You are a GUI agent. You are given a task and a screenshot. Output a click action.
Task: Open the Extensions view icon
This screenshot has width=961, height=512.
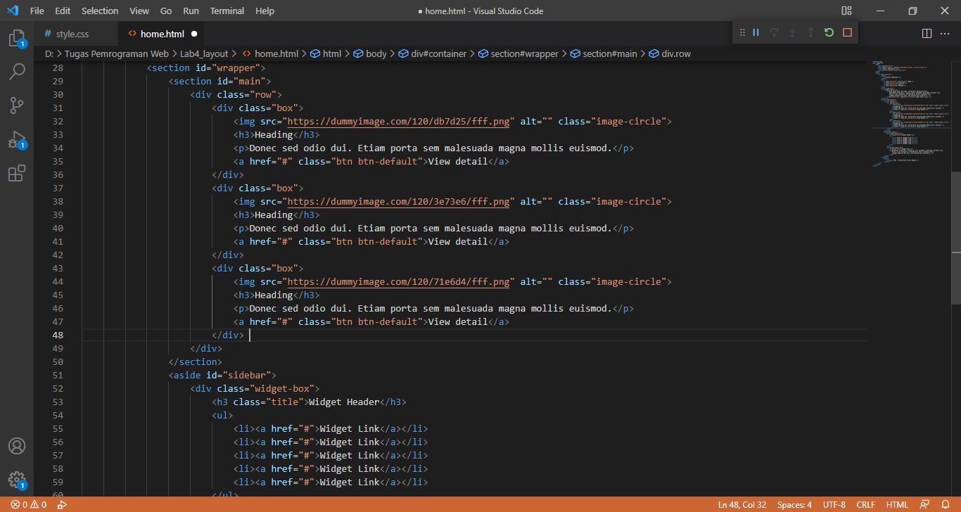coord(18,173)
